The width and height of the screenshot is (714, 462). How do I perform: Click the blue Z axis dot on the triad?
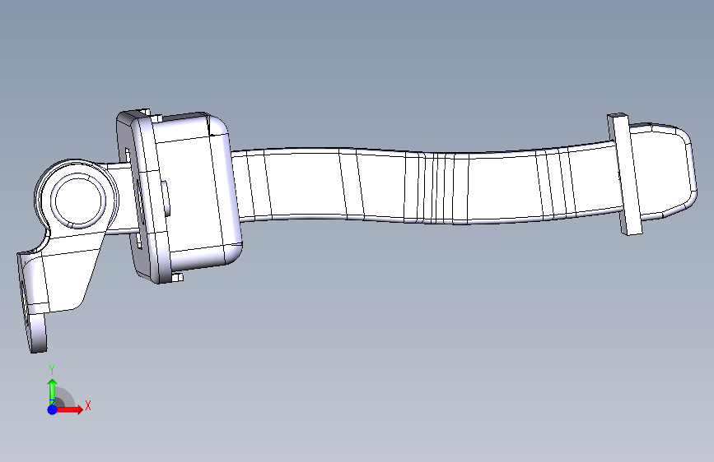click(x=53, y=409)
